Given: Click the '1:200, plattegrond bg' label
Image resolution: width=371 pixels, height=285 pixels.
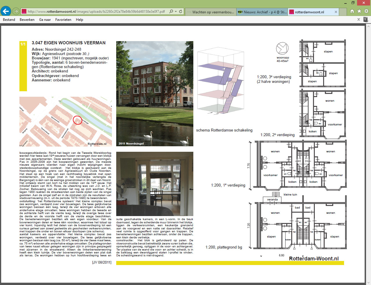Looking at the screenshot, I should pyautogui.click(x=224, y=247).
